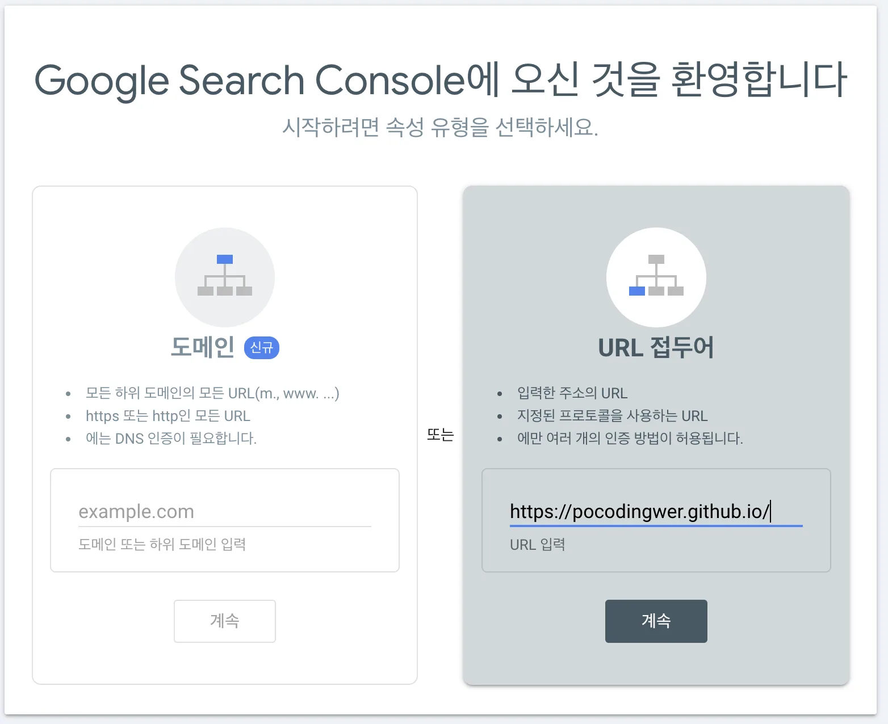Select the 도메인 card heading
Screen dimensions: 888x724
point(203,347)
